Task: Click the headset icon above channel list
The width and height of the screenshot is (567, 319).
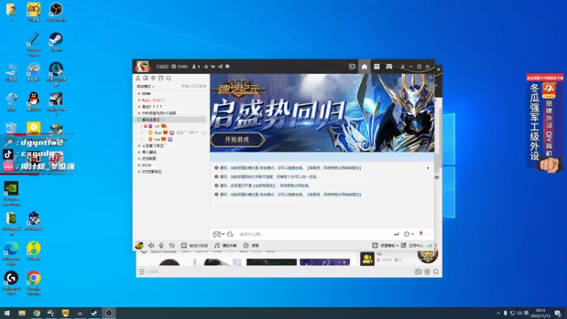Action: pyautogui.click(x=145, y=78)
